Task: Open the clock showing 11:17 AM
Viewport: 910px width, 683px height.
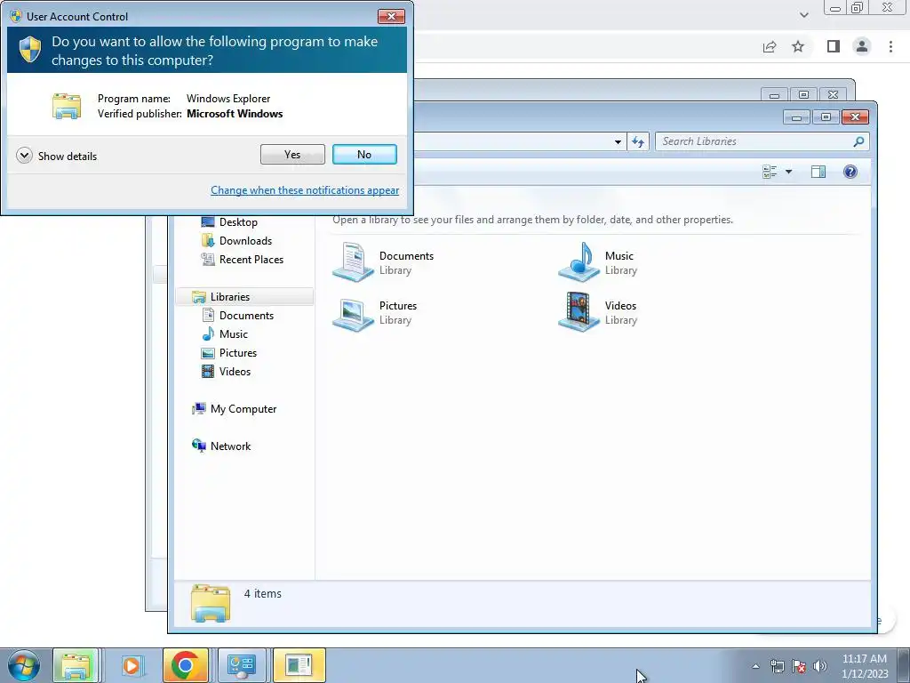Action: coord(865,666)
